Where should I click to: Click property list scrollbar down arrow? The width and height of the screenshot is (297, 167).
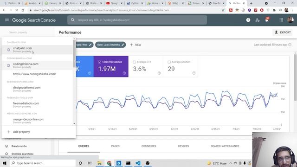74,124
